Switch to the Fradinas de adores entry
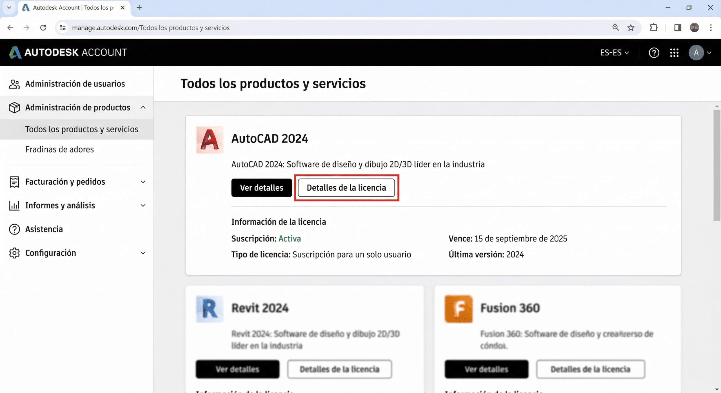The height and width of the screenshot is (393, 721). tap(60, 149)
